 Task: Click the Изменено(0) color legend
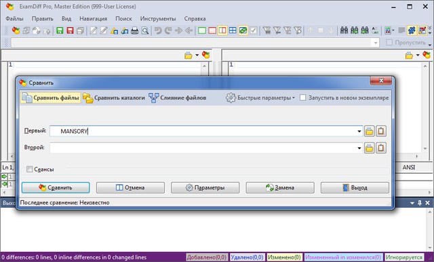[x=284, y=257]
